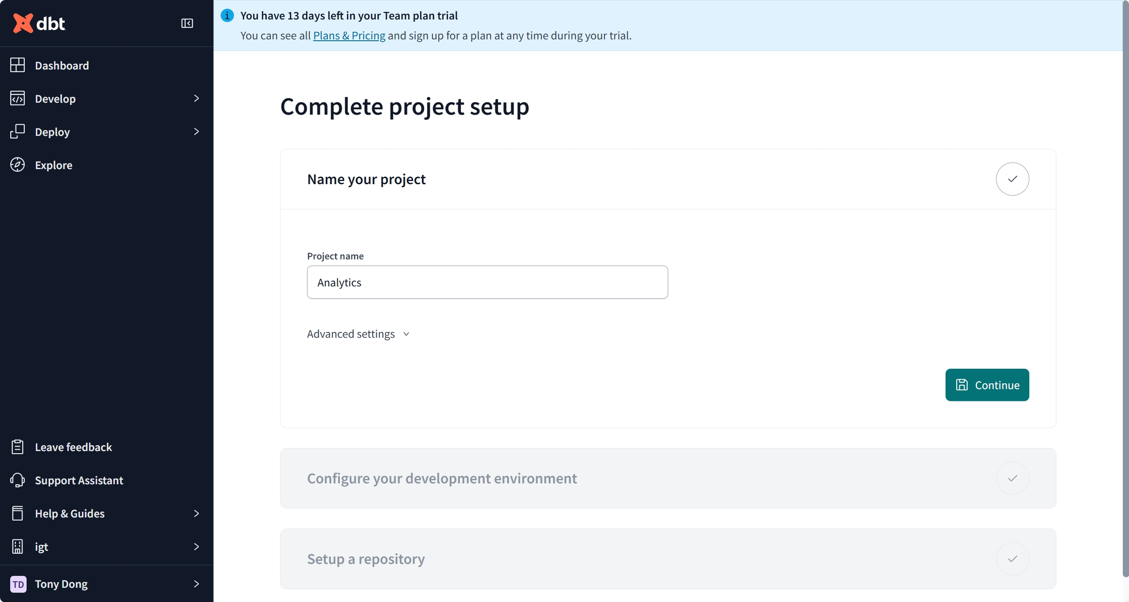
Task: Focus the Project name input field
Action: click(487, 282)
